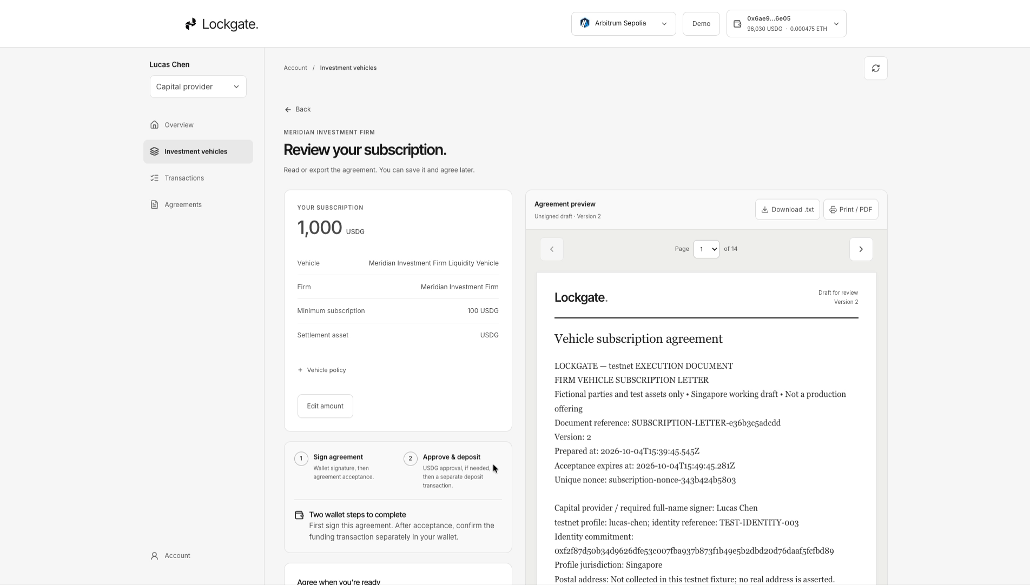The height and width of the screenshot is (585, 1030).
Task: Open the agreement page number select
Action: 706,249
